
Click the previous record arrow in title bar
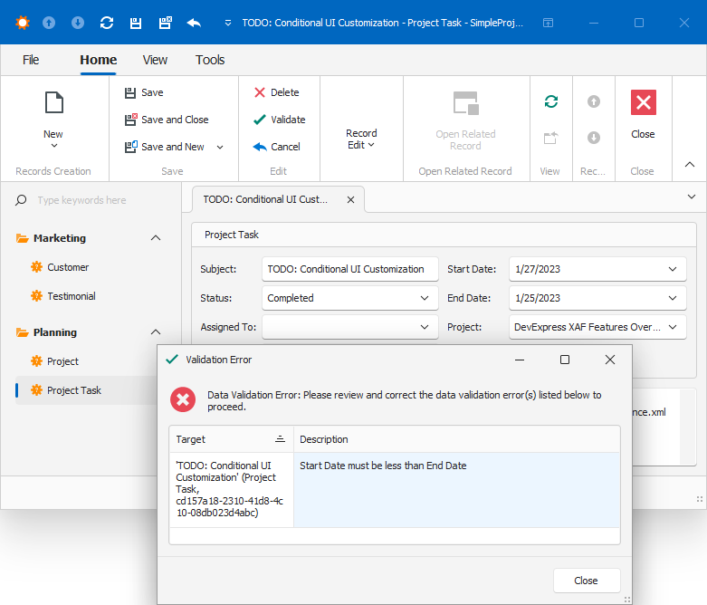pyautogui.click(x=49, y=23)
